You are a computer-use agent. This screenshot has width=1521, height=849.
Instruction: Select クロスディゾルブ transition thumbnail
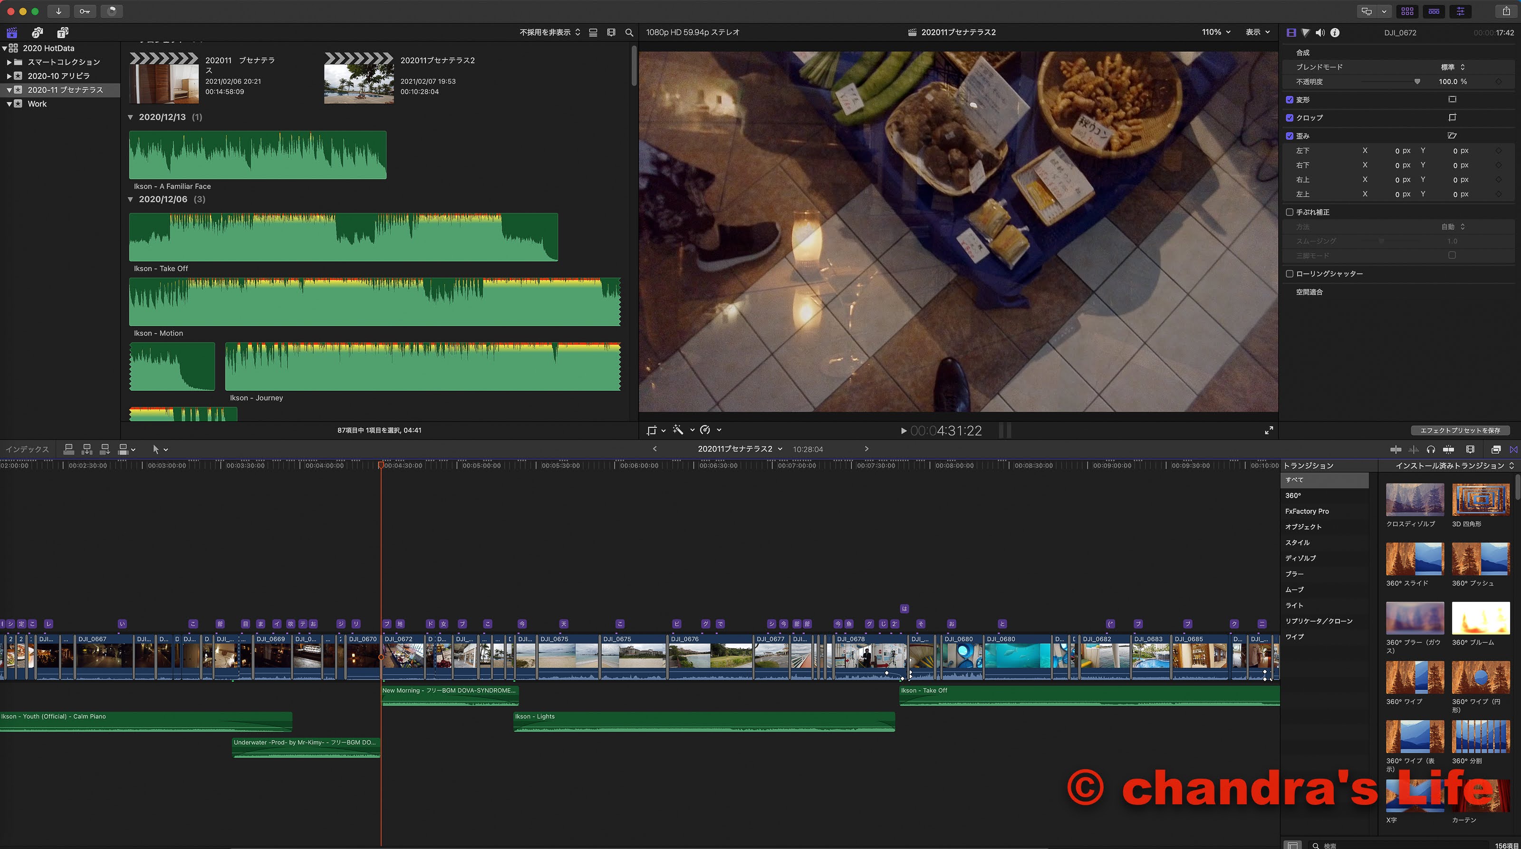click(x=1415, y=500)
